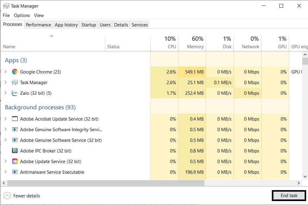Switch to the App history tab
308x205 pixels.
click(x=66, y=25)
